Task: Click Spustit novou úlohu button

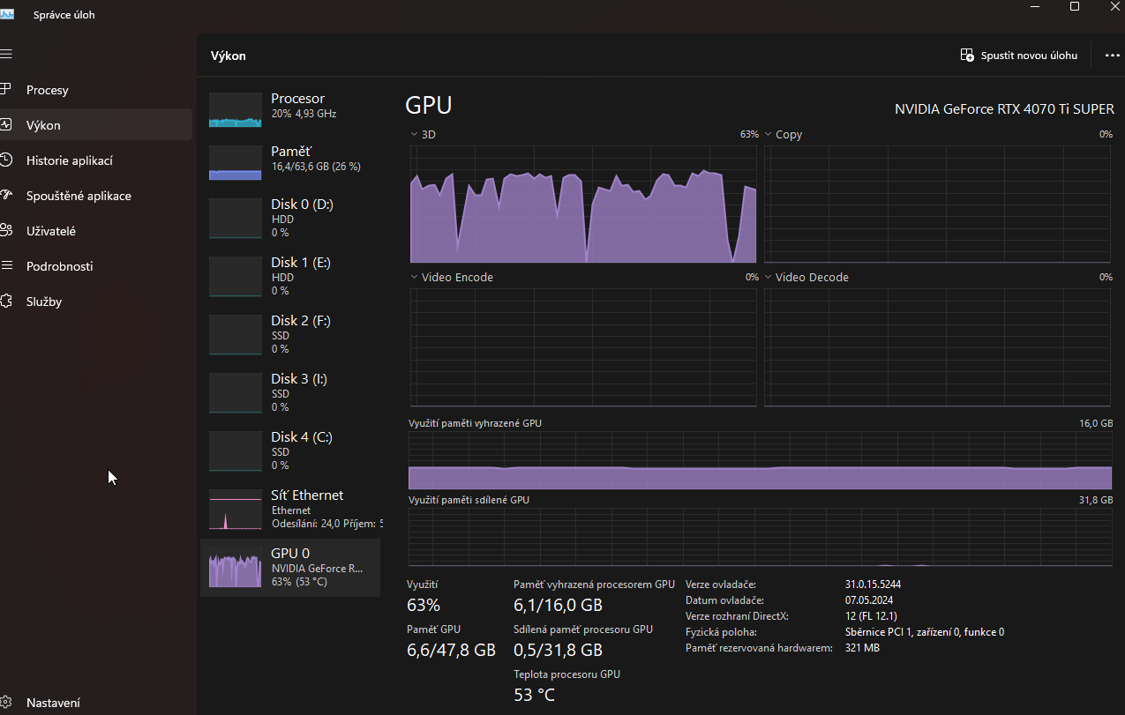Action: tap(1019, 56)
